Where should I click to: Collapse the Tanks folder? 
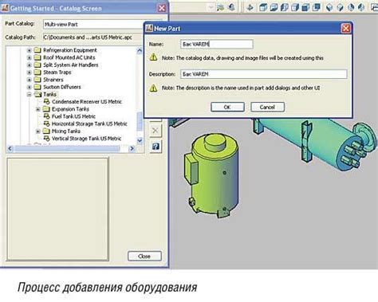30,94
